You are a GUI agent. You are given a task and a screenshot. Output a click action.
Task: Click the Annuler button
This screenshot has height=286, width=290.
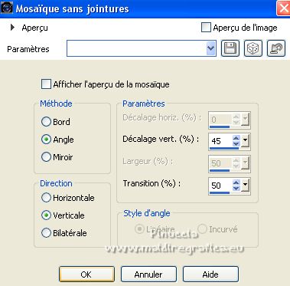click(148, 274)
